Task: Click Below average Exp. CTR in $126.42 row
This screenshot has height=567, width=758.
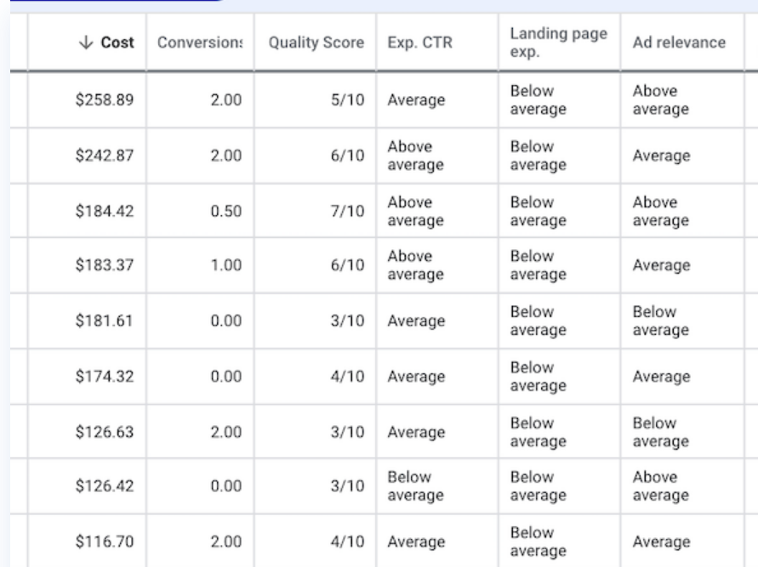Action: [x=415, y=486]
